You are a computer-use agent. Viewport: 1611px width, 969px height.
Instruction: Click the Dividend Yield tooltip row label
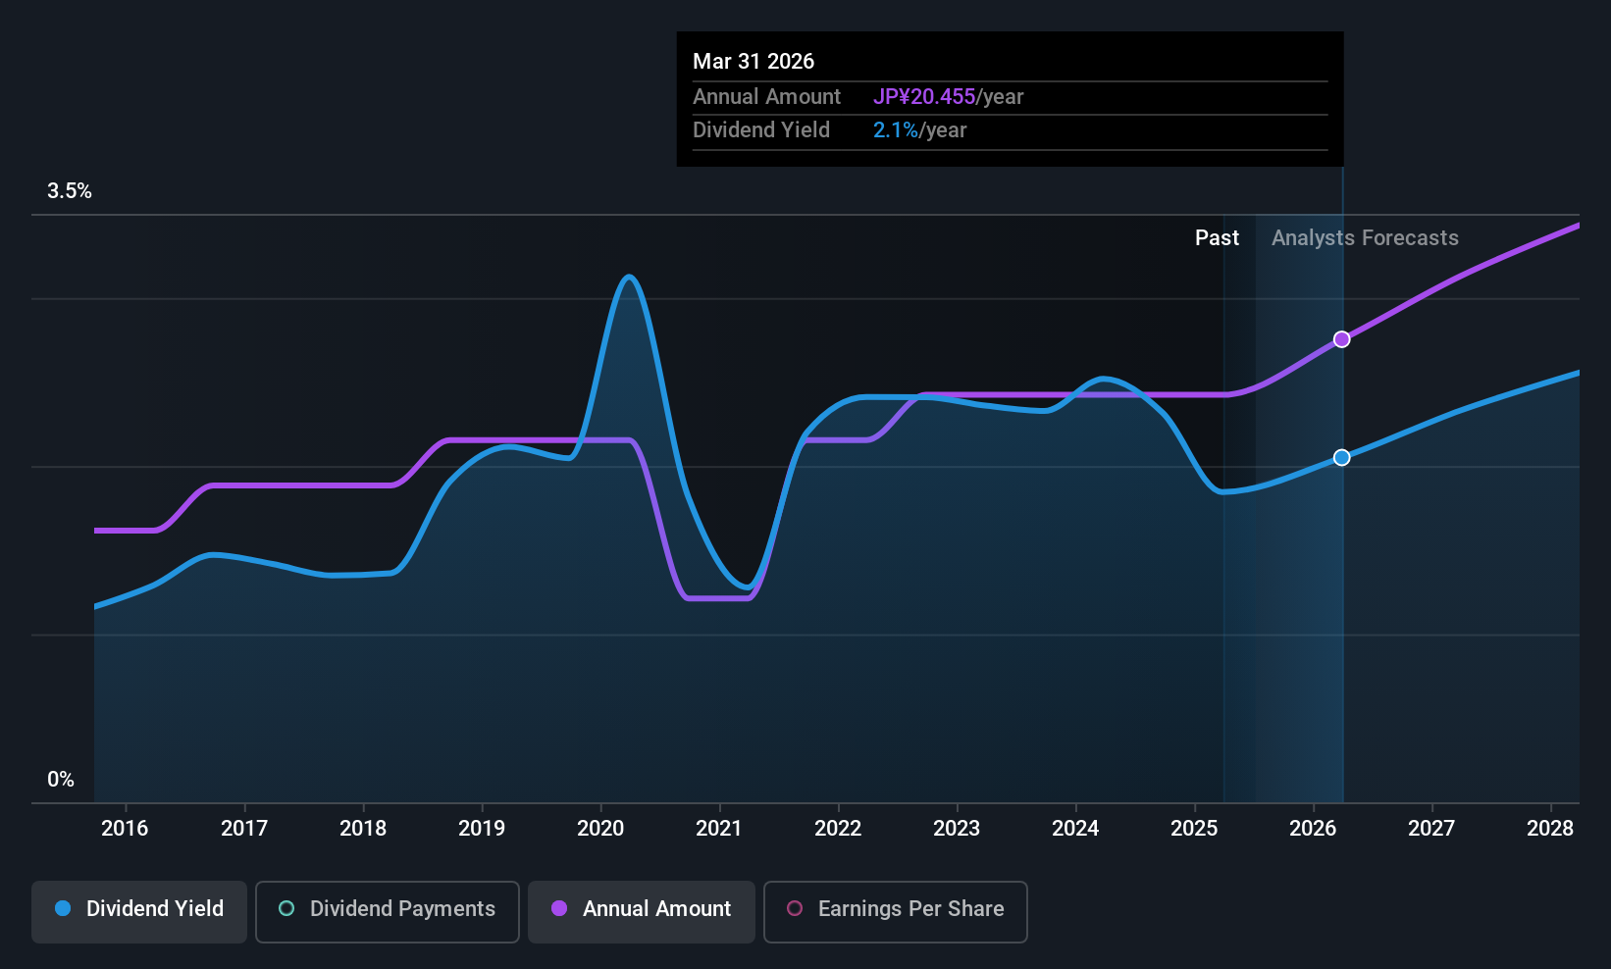[761, 130]
